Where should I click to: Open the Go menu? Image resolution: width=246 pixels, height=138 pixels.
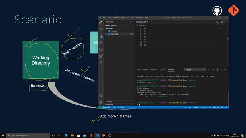[128, 18]
